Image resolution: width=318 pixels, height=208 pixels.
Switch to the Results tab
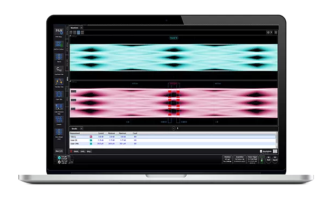74,128
